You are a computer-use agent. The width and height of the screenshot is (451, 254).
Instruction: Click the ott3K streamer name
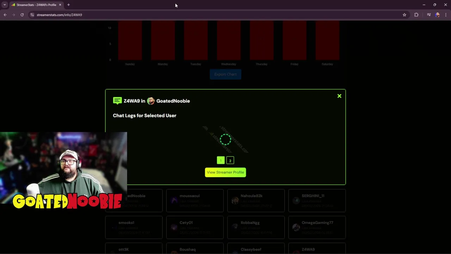pos(124,249)
